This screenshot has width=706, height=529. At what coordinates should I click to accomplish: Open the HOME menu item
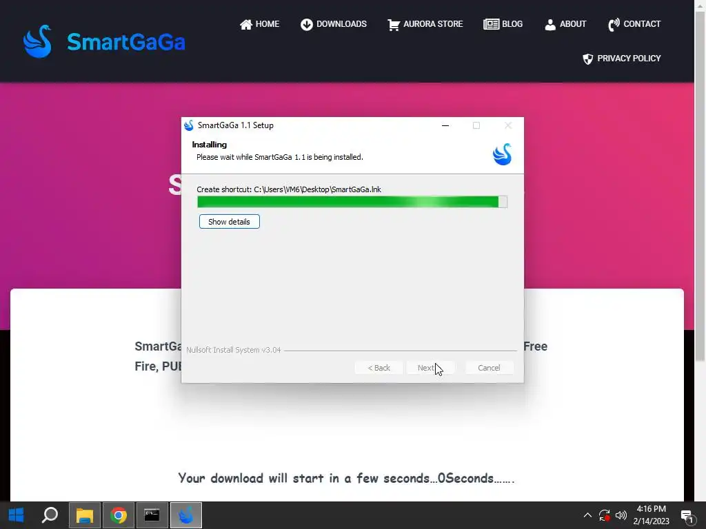click(x=259, y=24)
